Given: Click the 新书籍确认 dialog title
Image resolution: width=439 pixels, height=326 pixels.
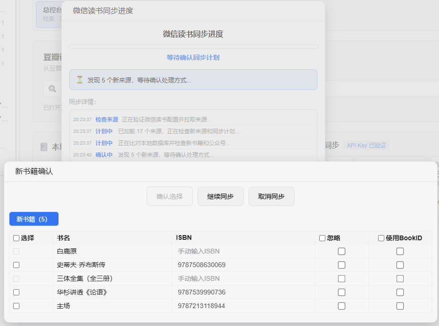Looking at the screenshot, I should [x=34, y=171].
